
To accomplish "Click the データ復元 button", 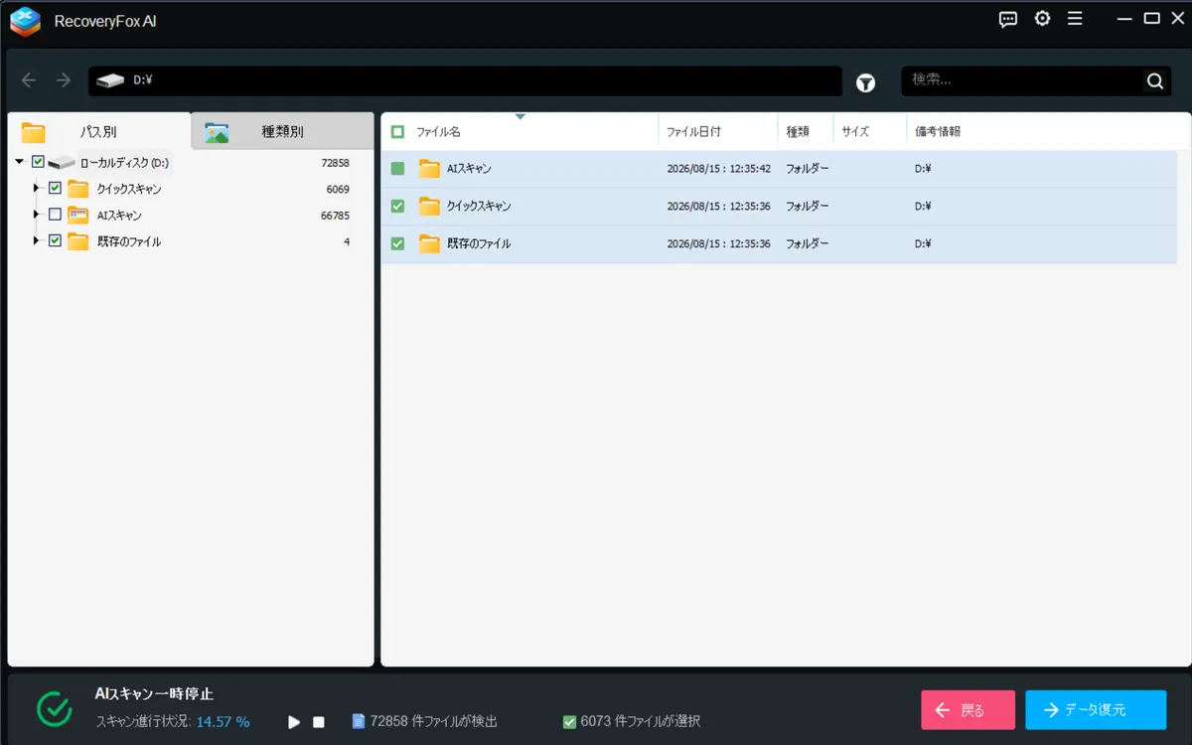I will point(1096,710).
